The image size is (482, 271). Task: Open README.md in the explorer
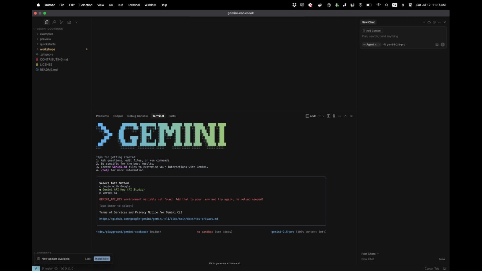point(49,70)
